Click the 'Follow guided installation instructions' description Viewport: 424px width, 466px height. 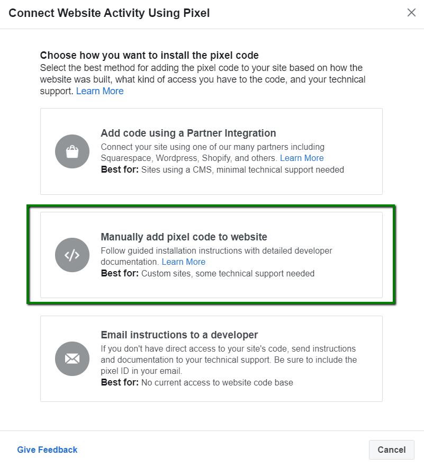(x=216, y=250)
